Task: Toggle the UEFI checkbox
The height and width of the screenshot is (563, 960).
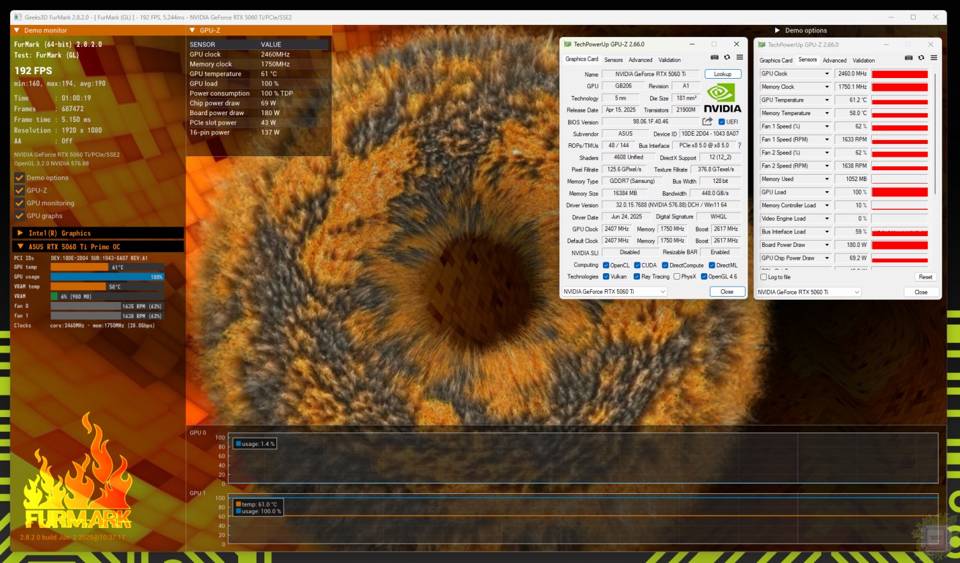Action: (722, 122)
